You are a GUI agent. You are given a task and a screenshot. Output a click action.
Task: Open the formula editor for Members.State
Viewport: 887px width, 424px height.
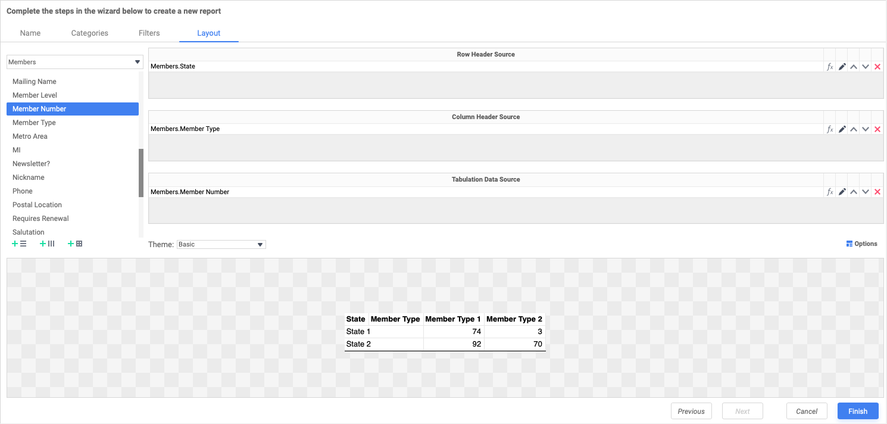click(x=830, y=66)
